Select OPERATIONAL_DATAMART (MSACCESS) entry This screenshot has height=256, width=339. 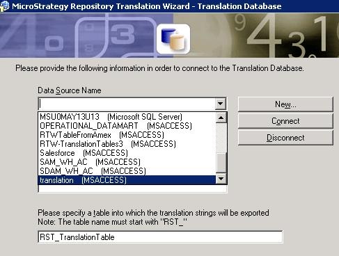[x=127, y=126]
